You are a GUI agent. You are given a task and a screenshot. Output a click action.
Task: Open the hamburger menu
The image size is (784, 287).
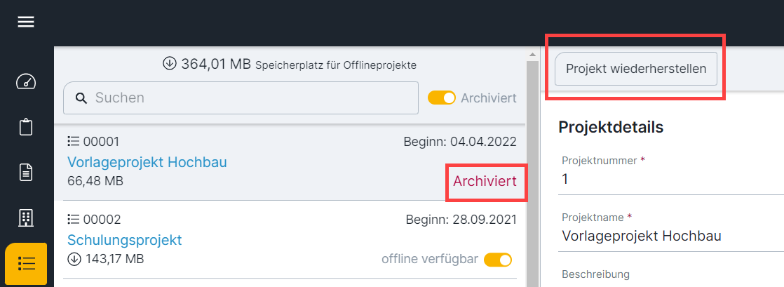[x=26, y=22]
